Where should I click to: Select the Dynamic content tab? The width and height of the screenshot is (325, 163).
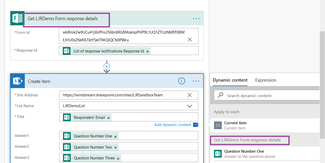click(x=230, y=80)
